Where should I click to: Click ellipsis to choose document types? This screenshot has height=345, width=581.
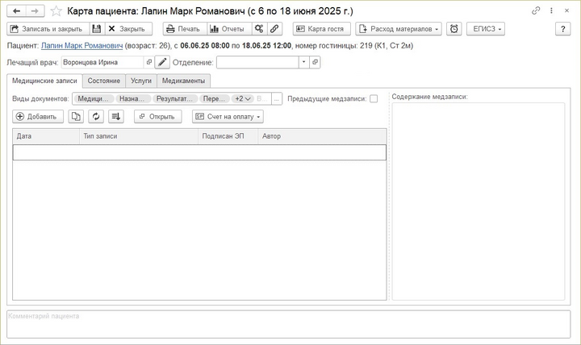277,99
